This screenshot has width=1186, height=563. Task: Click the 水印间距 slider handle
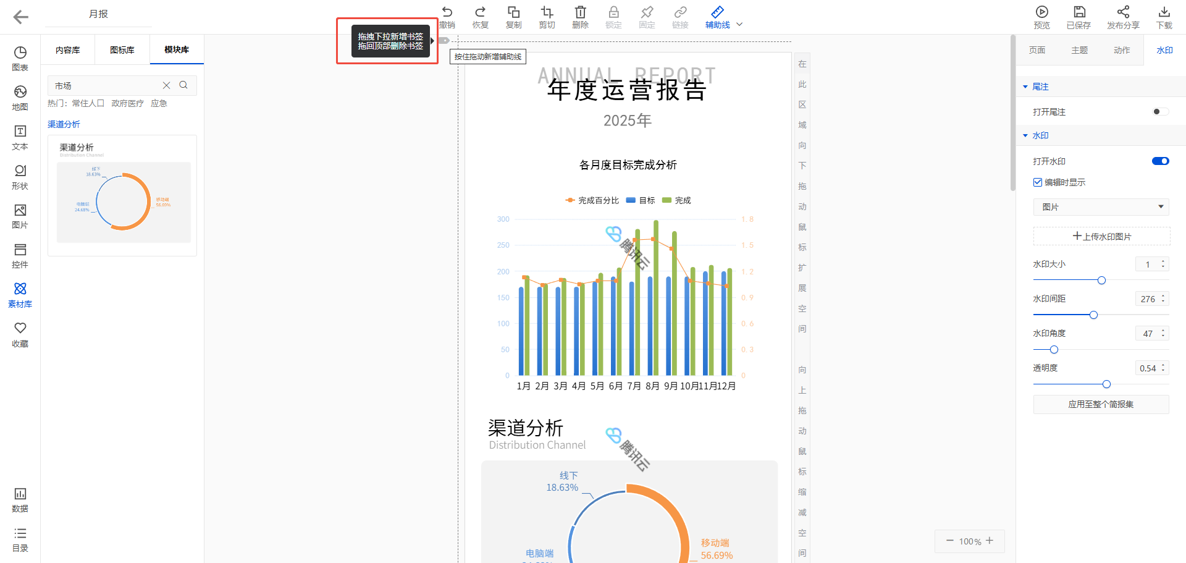tap(1093, 315)
